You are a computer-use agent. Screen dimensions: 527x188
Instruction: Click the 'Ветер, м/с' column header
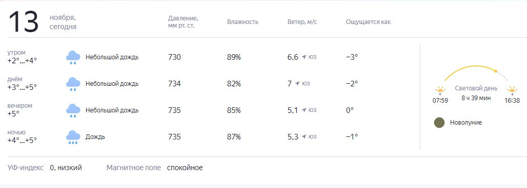pyautogui.click(x=302, y=22)
